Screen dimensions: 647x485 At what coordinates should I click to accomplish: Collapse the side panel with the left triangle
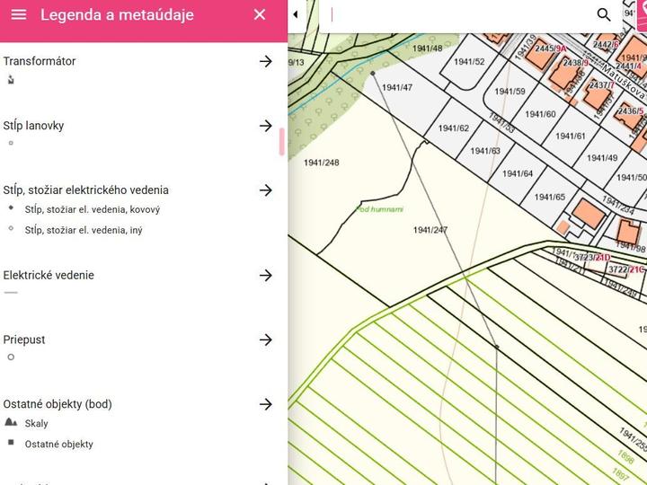coord(296,14)
